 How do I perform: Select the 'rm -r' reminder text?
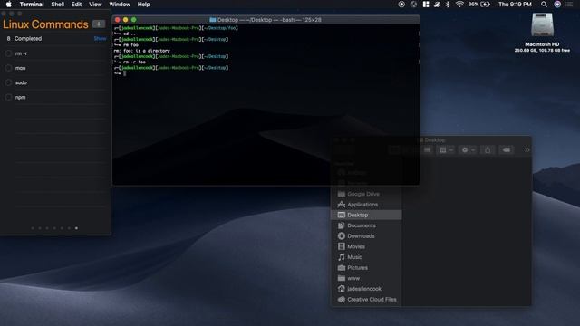coord(21,53)
